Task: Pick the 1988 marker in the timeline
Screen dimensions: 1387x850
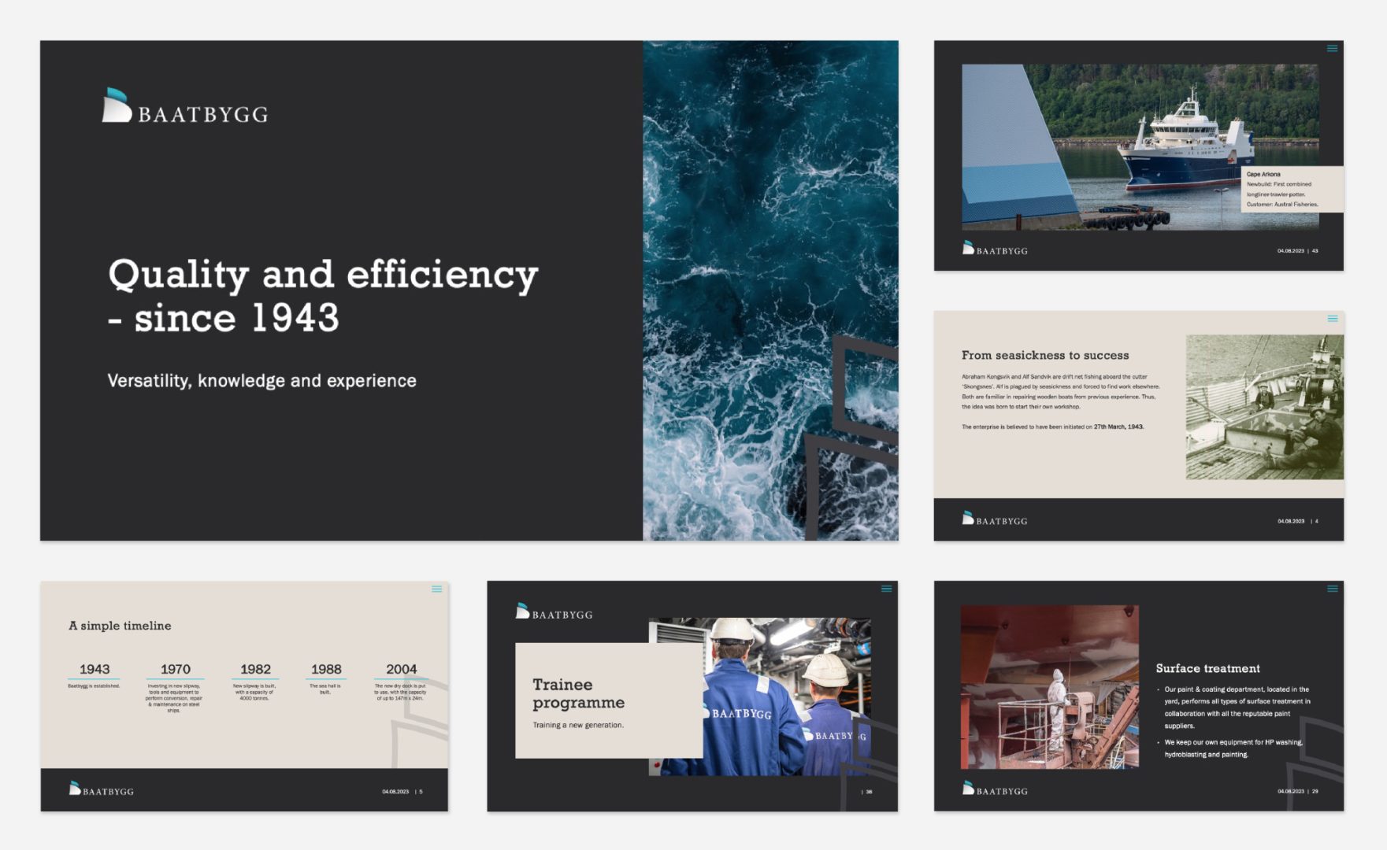Action: click(x=326, y=669)
